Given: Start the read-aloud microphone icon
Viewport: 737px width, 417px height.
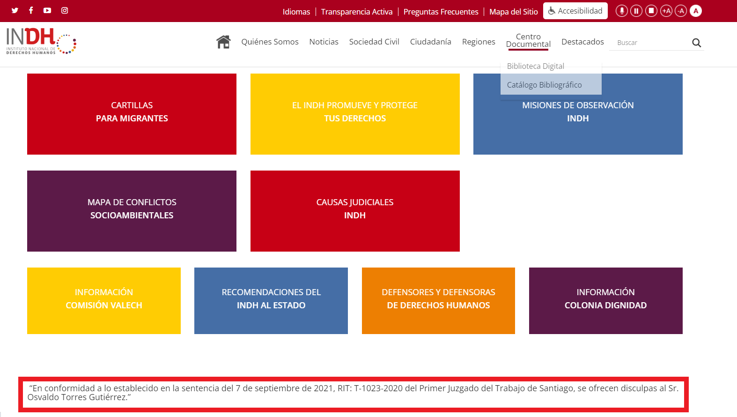Looking at the screenshot, I should (621, 11).
